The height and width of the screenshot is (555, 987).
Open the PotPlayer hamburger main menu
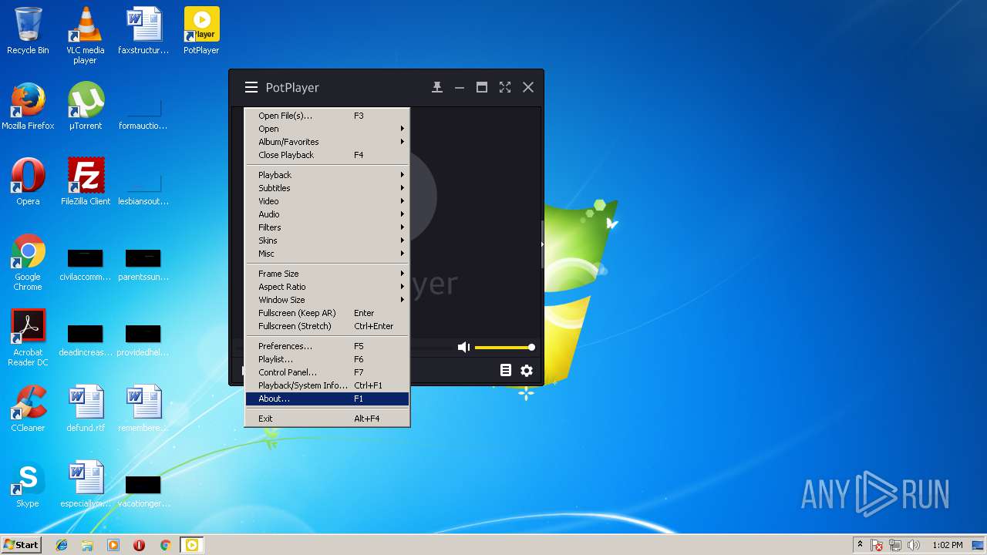point(251,88)
